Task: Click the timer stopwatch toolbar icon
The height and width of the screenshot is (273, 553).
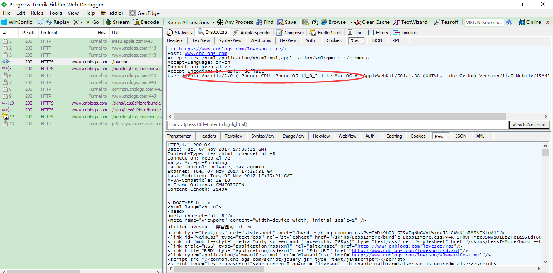Action: coord(315,22)
